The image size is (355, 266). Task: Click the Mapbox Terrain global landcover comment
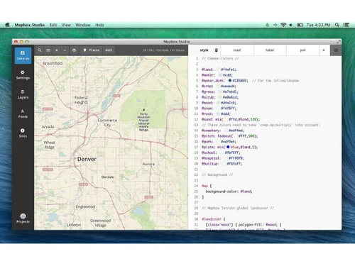coord(238,208)
